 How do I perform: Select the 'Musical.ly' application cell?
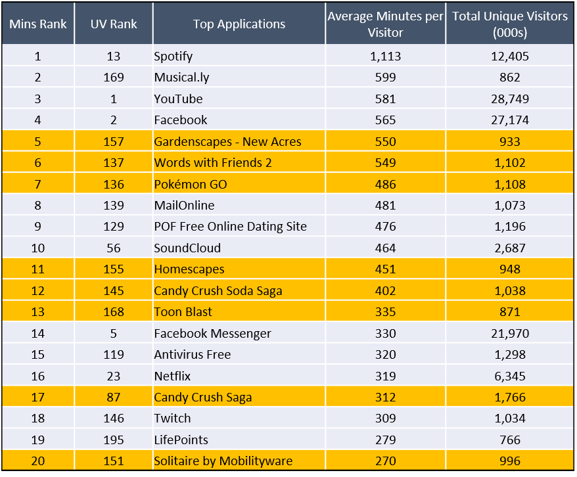point(239,78)
